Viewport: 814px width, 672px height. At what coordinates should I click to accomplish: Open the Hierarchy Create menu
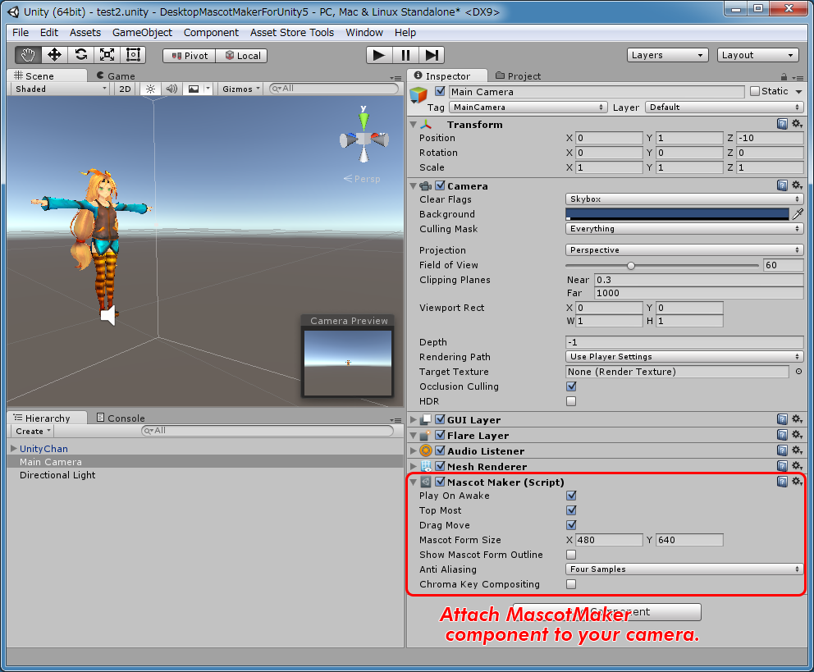click(33, 432)
